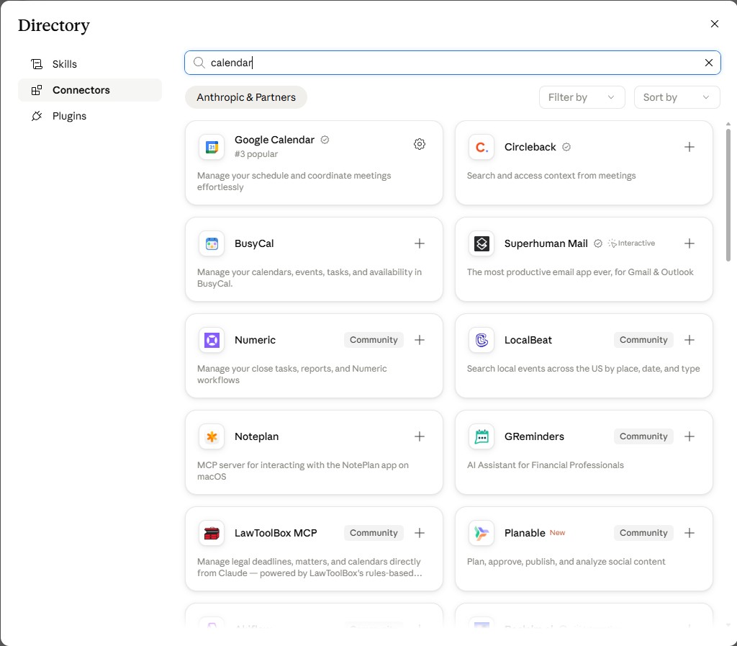Click the '#3 popular' text

point(256,153)
